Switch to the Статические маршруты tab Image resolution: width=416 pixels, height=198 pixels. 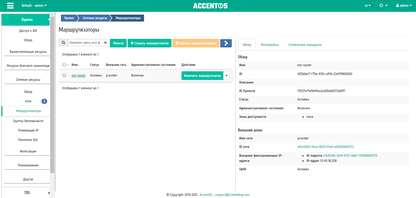coord(305,45)
